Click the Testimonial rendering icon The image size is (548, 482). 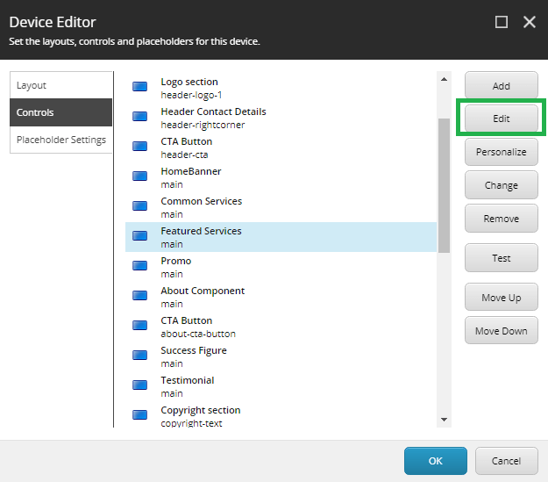pyautogui.click(x=139, y=385)
